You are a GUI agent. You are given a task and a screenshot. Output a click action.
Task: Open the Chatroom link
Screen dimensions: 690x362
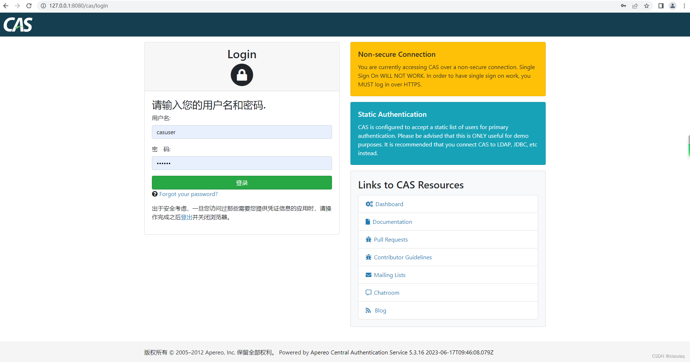point(387,292)
